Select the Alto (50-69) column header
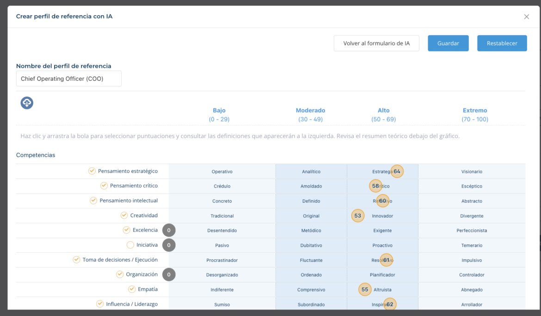Screen dimensions: 541x316 pos(383,114)
